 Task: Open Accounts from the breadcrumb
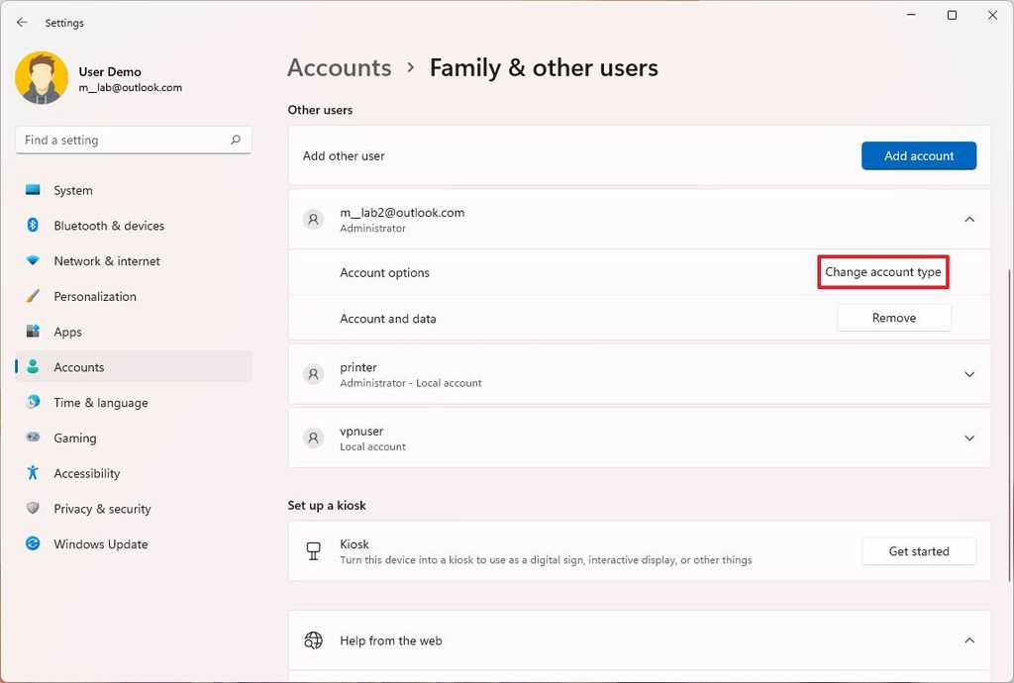click(340, 67)
